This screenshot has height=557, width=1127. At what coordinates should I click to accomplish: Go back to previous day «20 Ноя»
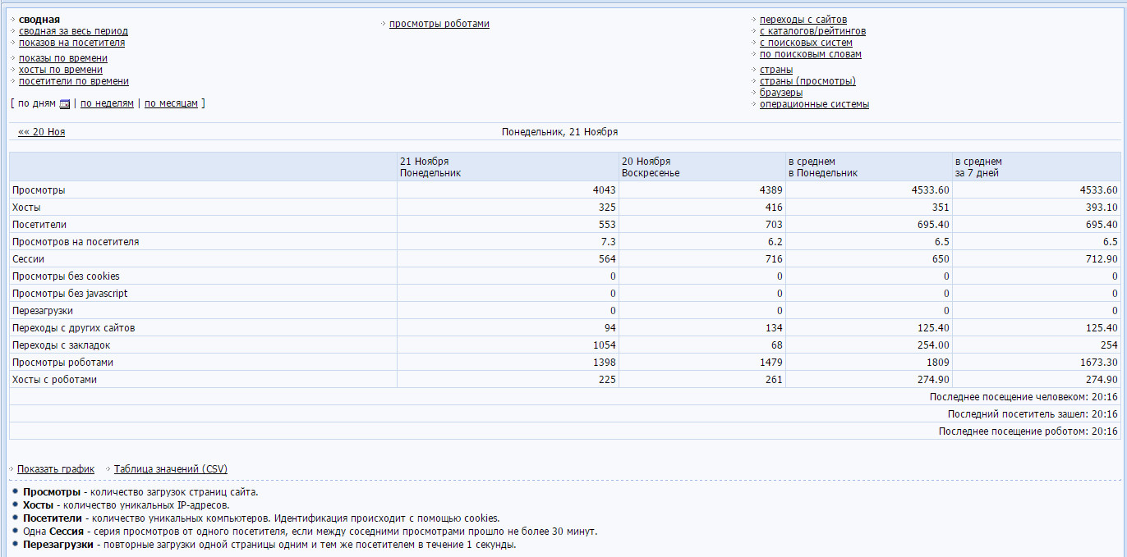pos(41,132)
